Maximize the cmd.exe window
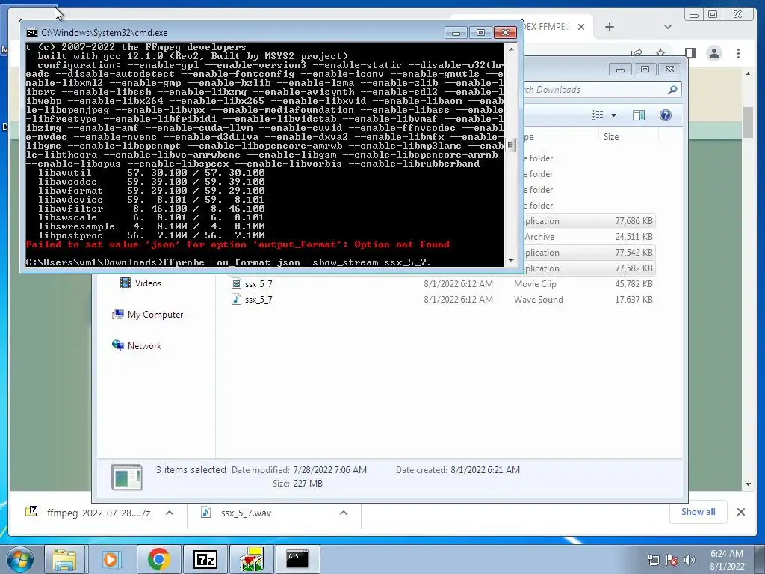Screen dimensions: 765x574 point(480,33)
